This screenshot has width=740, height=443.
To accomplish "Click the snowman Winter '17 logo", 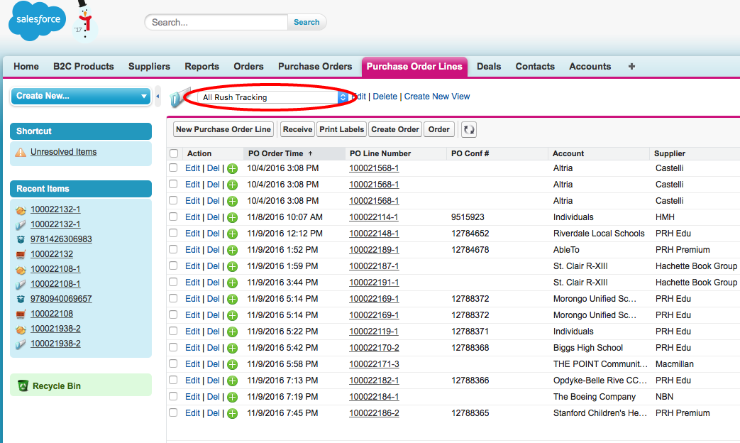I will [85, 22].
